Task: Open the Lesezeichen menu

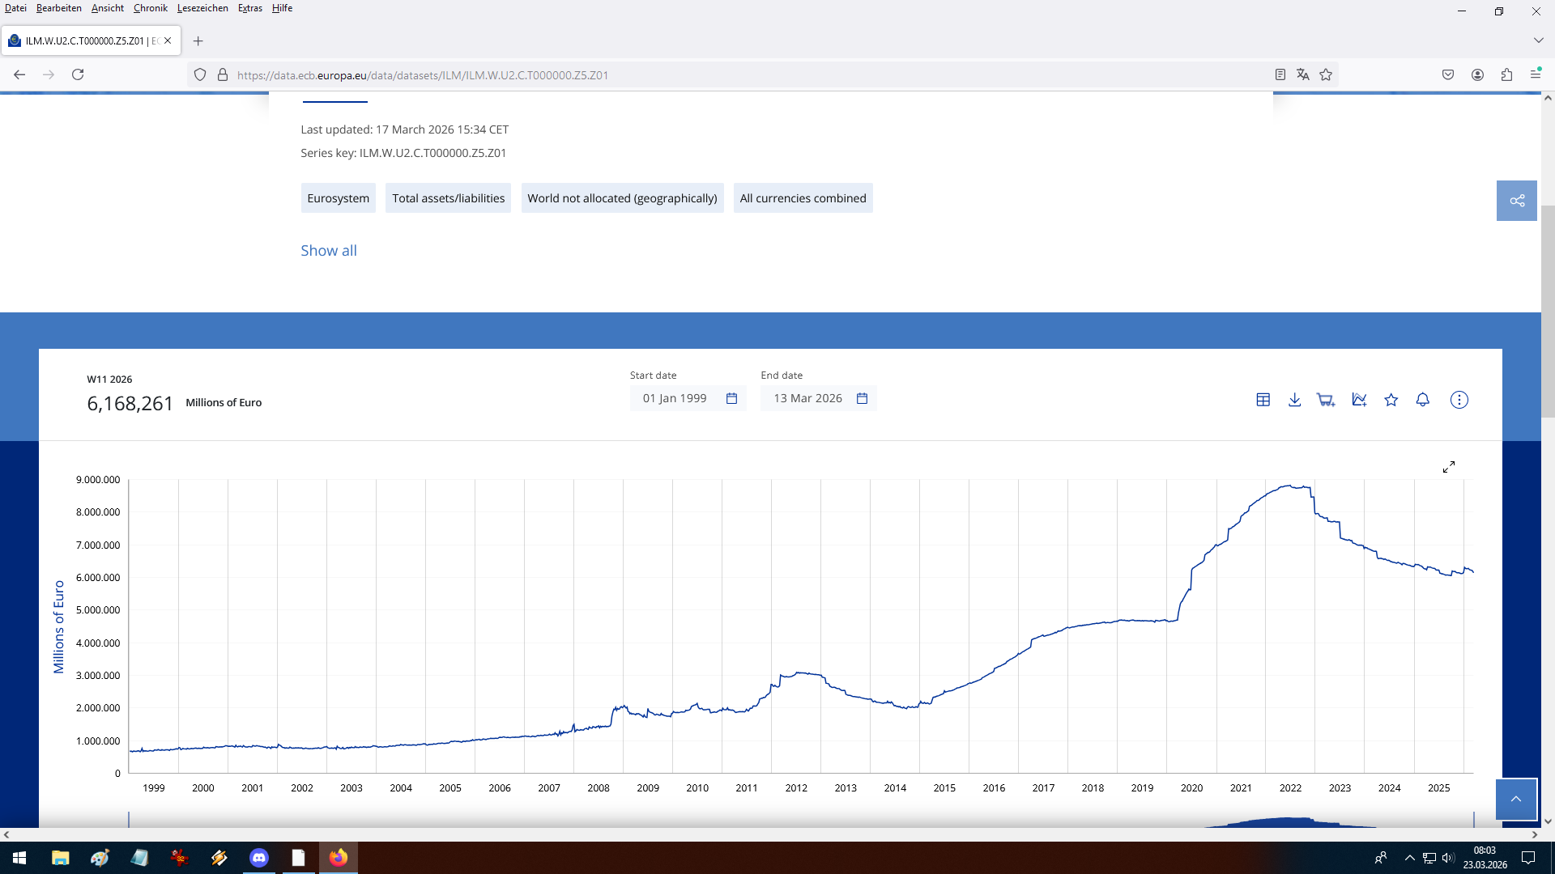Action: coord(202,8)
